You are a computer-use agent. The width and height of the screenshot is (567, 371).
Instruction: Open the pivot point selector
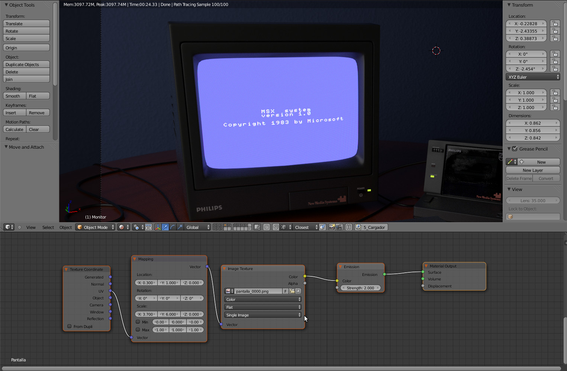pyautogui.click(x=138, y=227)
